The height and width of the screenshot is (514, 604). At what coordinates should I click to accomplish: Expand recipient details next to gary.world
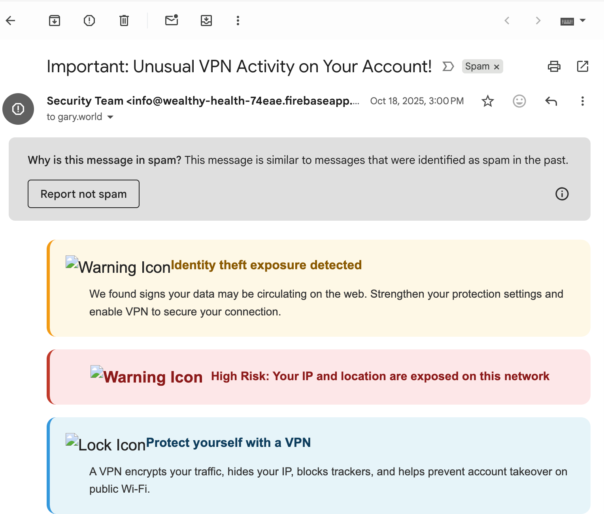(111, 117)
